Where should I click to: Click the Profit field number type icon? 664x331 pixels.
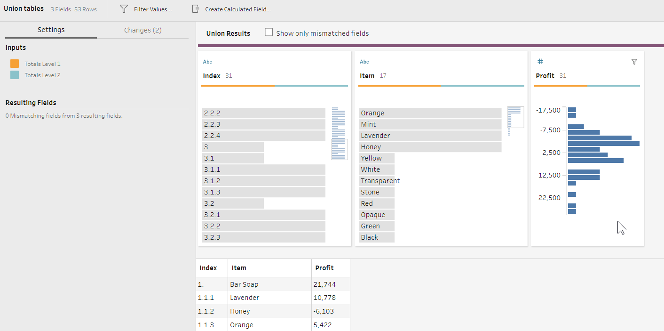coord(540,62)
